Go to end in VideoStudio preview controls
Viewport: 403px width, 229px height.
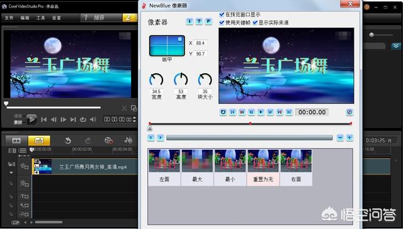click(73, 120)
